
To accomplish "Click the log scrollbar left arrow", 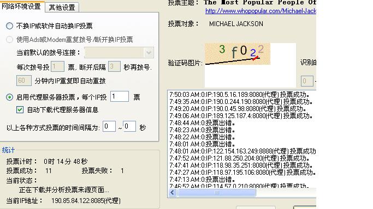I will [x=173, y=193].
